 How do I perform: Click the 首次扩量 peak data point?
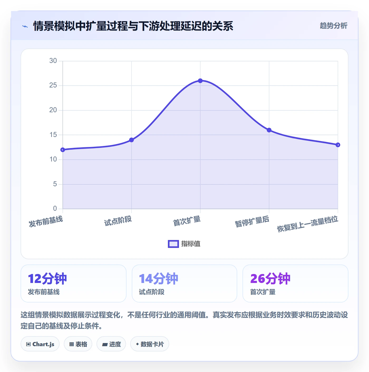(x=200, y=81)
